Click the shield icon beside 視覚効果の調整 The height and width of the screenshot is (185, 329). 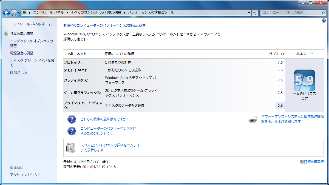[x=6, y=34]
